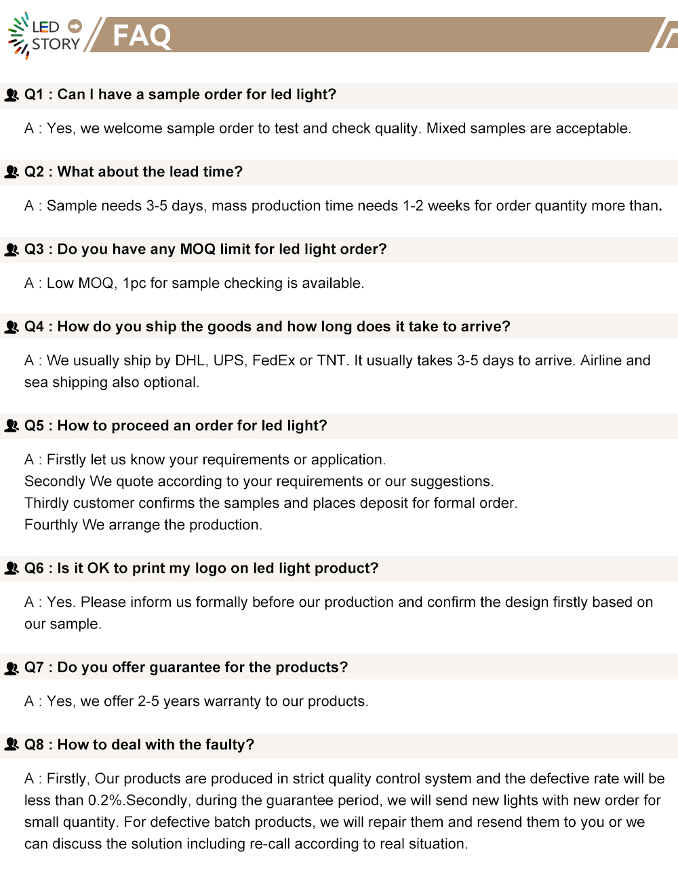Click the answer about 2-5 years warranty
This screenshot has height=877, width=678.
coord(197,701)
